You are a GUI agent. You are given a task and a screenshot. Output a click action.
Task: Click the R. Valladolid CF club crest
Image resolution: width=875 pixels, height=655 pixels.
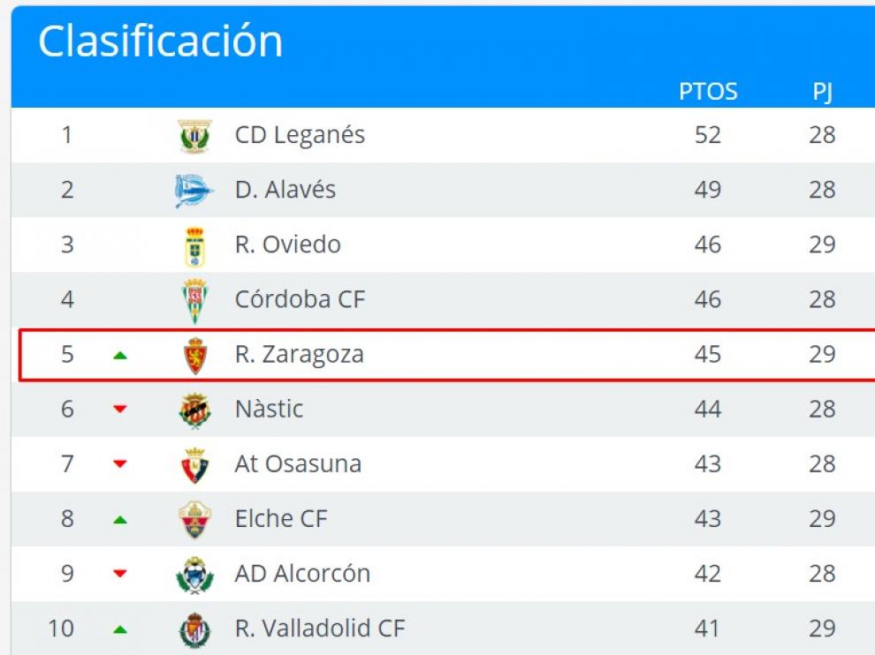pos(194,630)
